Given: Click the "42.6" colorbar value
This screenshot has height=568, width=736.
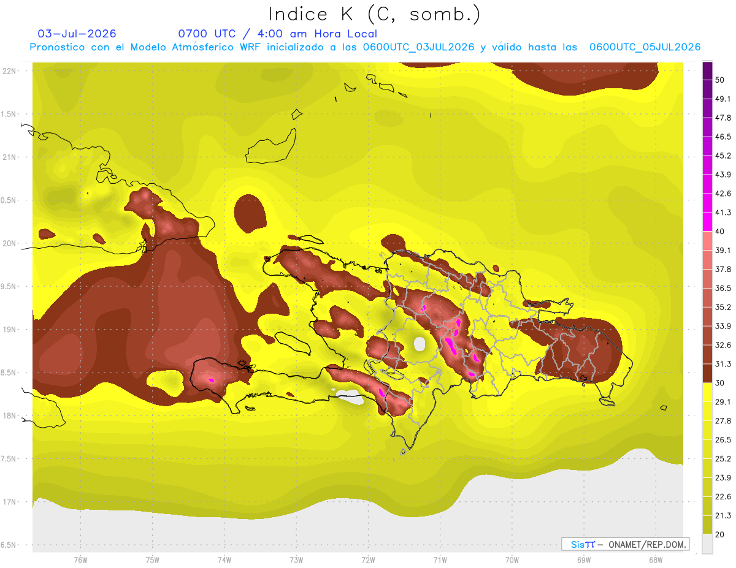Looking at the screenshot, I should click(723, 194).
